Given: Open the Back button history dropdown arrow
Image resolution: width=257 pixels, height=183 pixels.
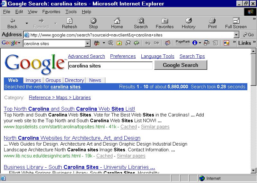Looking at the screenshot, I should tap(27, 23).
